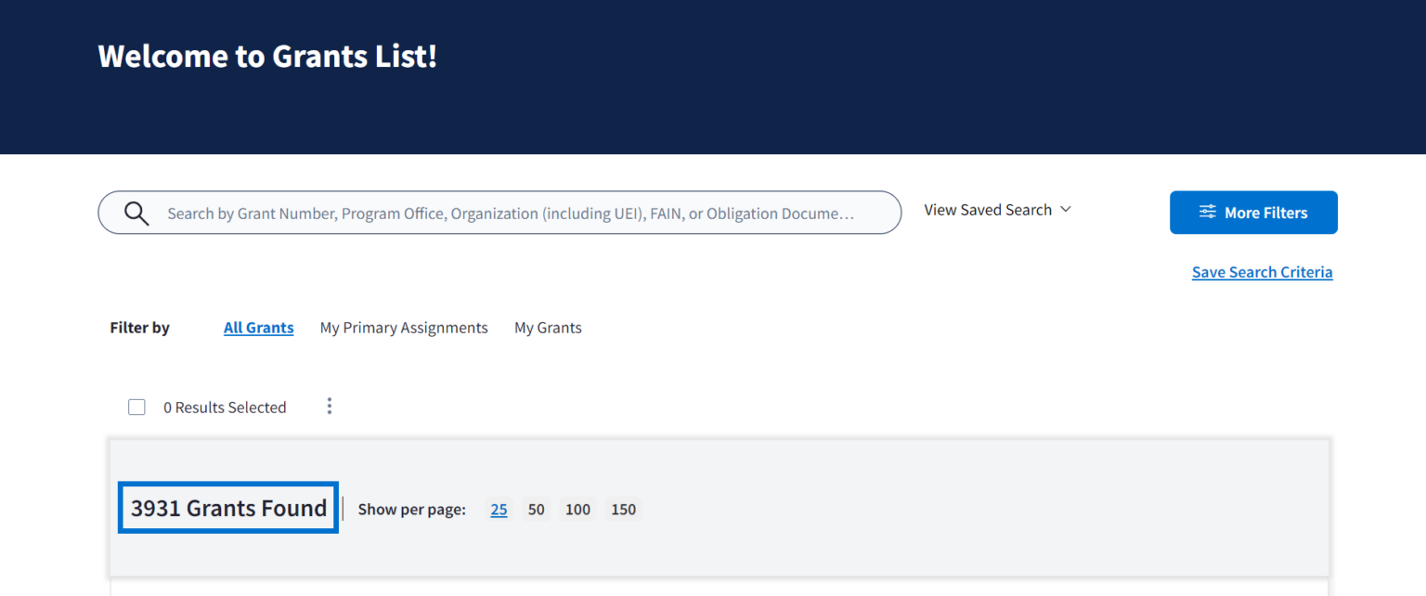Click the Show per page label

(411, 509)
